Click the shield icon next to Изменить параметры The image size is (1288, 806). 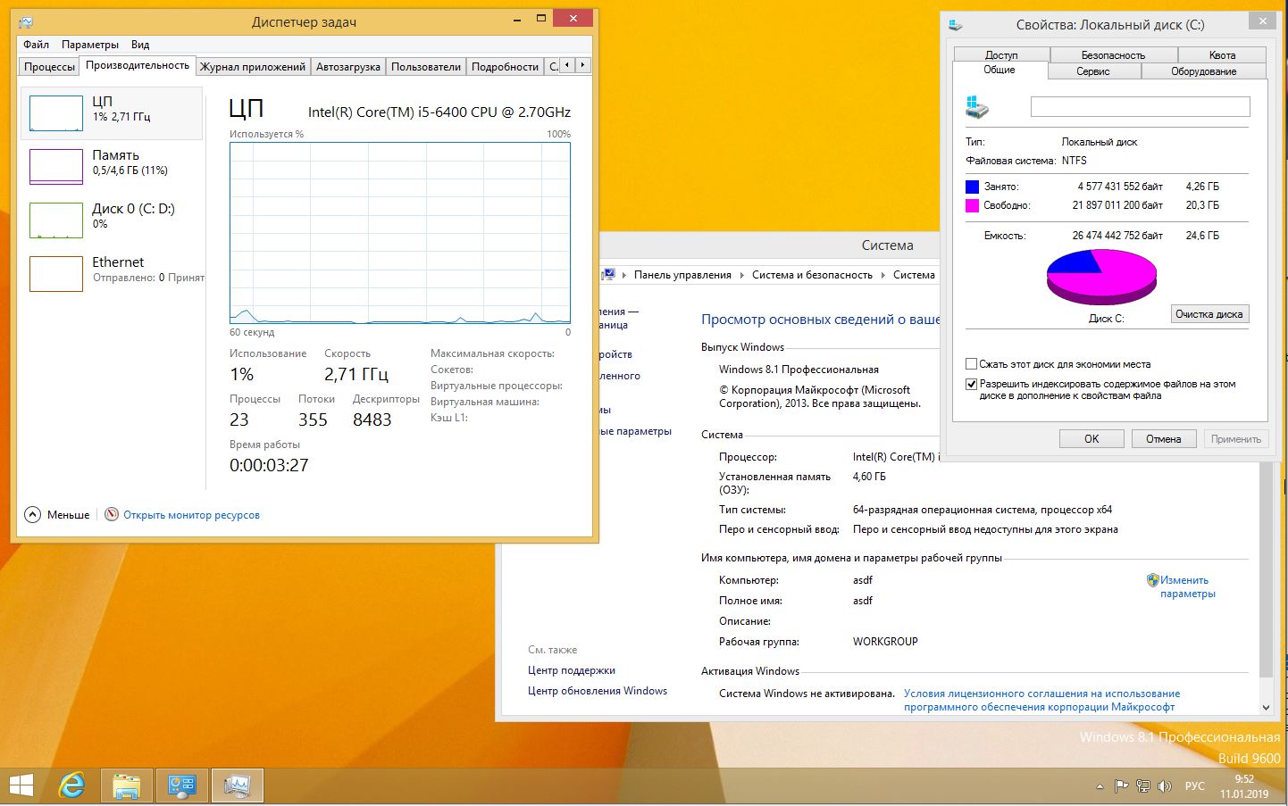point(1152,580)
